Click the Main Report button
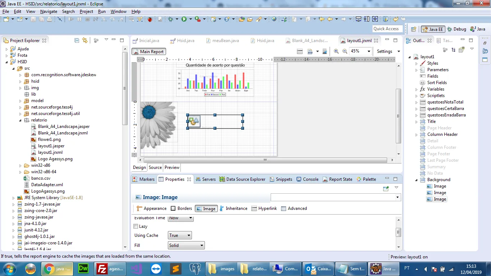 click(x=148, y=51)
